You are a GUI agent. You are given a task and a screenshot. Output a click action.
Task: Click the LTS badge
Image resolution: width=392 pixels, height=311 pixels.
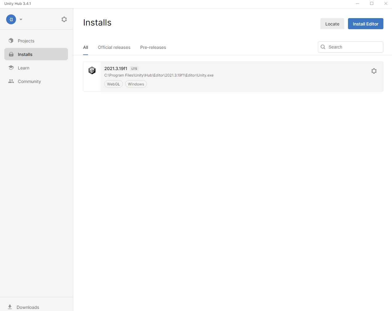pos(134,69)
